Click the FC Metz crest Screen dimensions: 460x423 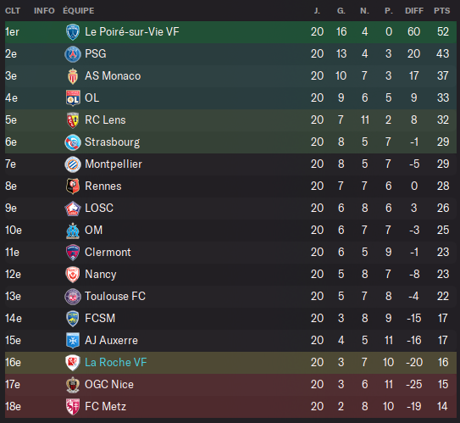73,407
